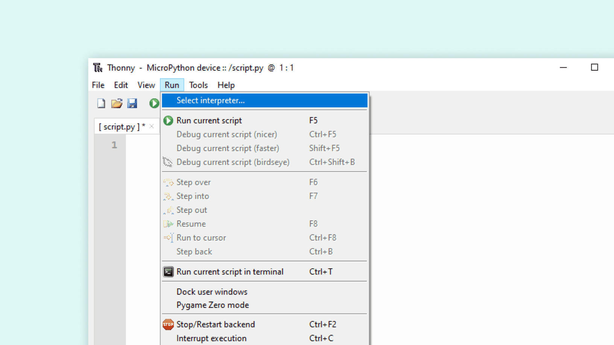Viewport: 614px width, 345px height.
Task: Toggle Dock user windows option
Action: click(x=212, y=292)
